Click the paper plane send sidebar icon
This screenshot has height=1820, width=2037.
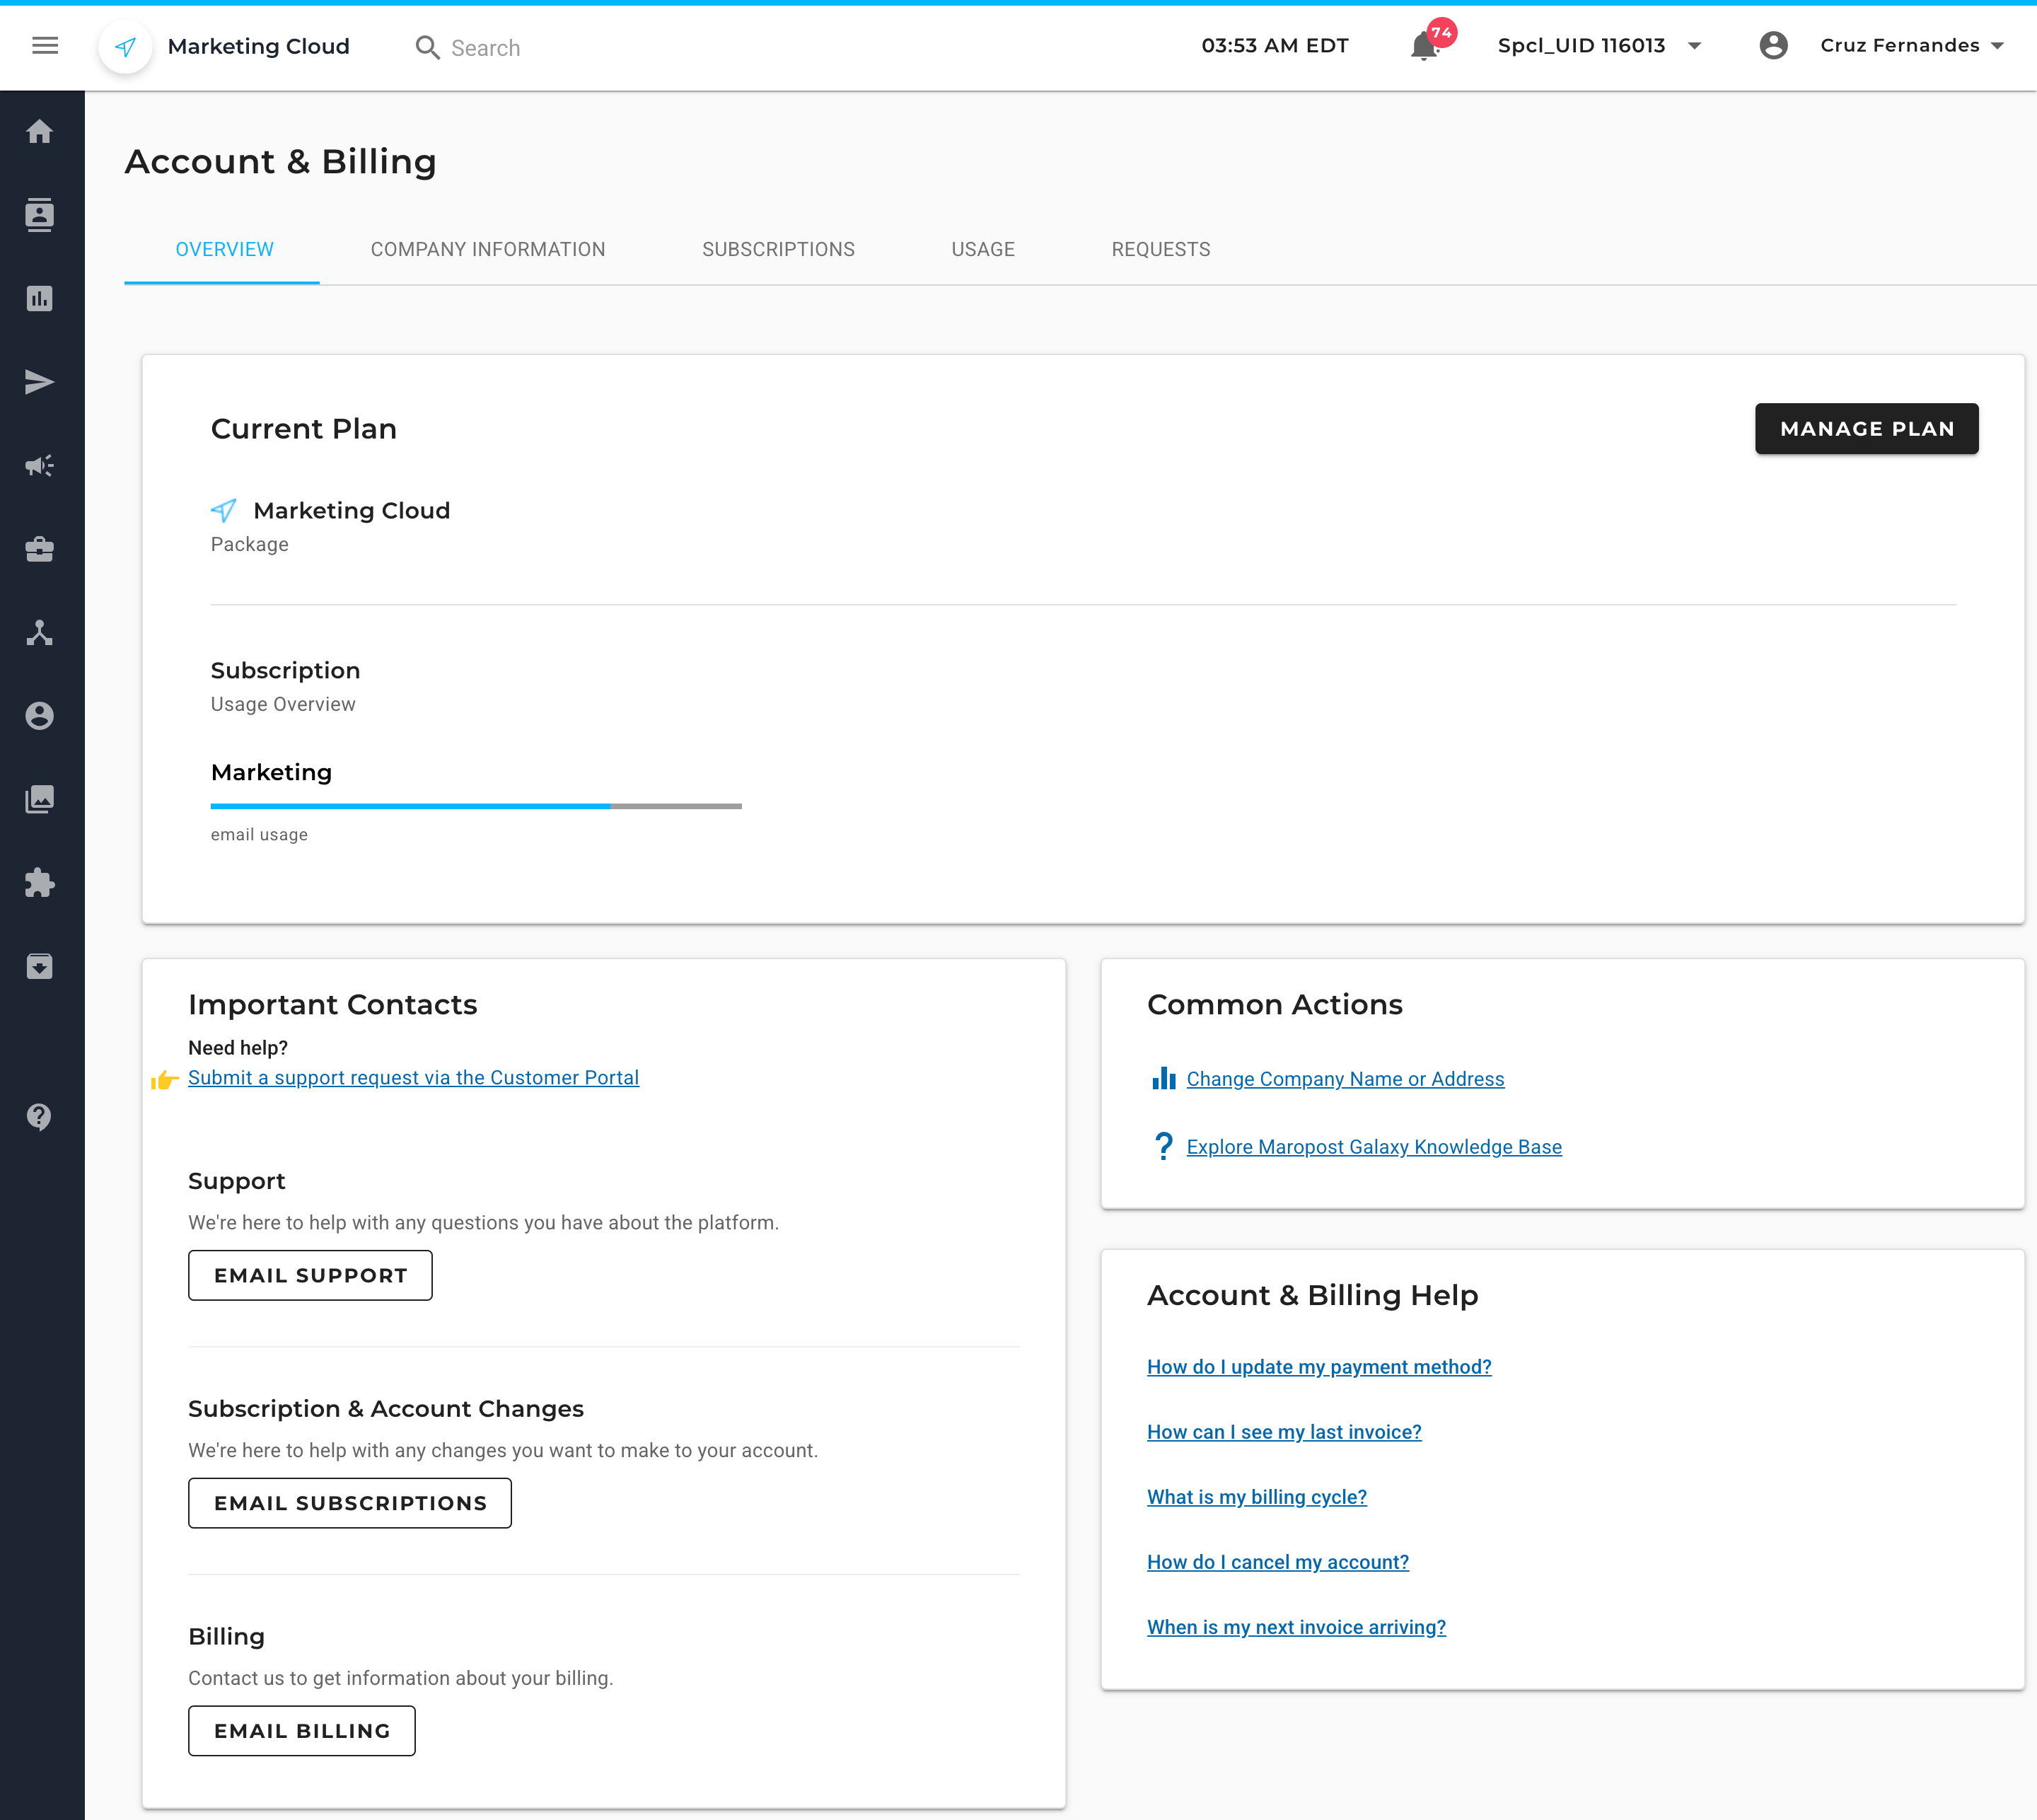click(x=40, y=382)
